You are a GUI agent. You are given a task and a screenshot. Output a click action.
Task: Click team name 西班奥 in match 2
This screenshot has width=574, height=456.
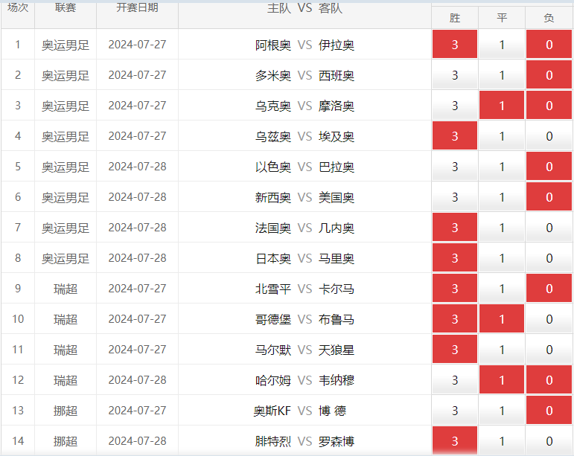point(337,75)
